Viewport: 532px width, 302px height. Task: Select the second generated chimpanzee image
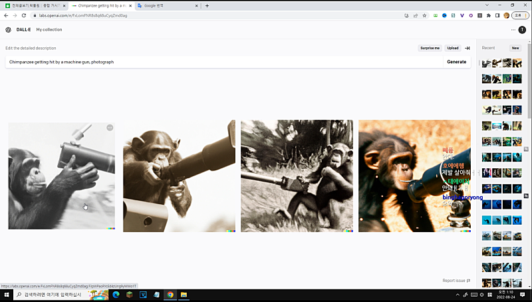[x=179, y=176]
